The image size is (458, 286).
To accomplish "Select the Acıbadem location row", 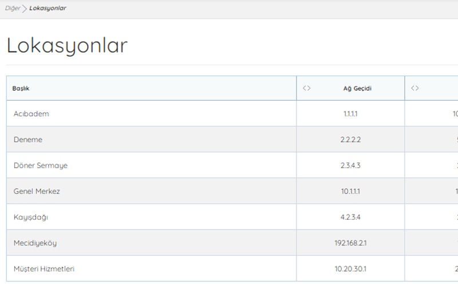I will (x=31, y=114).
